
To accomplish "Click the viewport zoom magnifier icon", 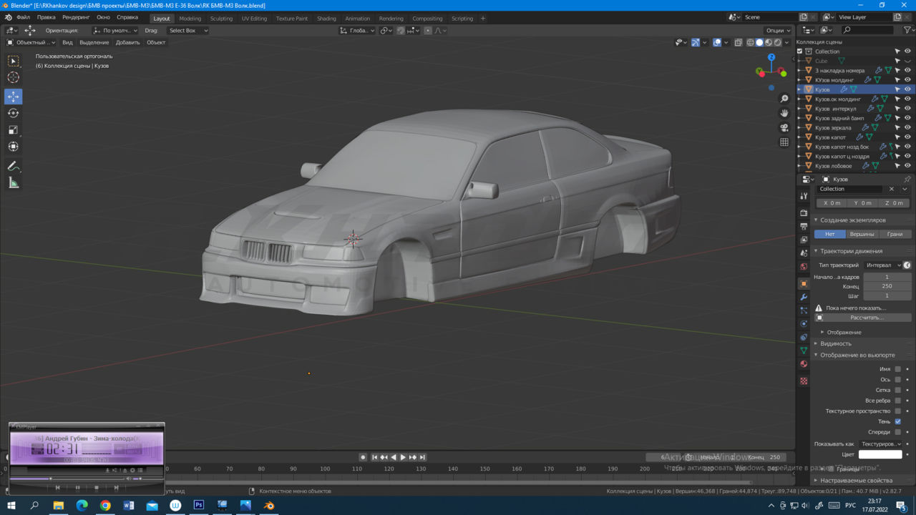I will tap(784, 99).
